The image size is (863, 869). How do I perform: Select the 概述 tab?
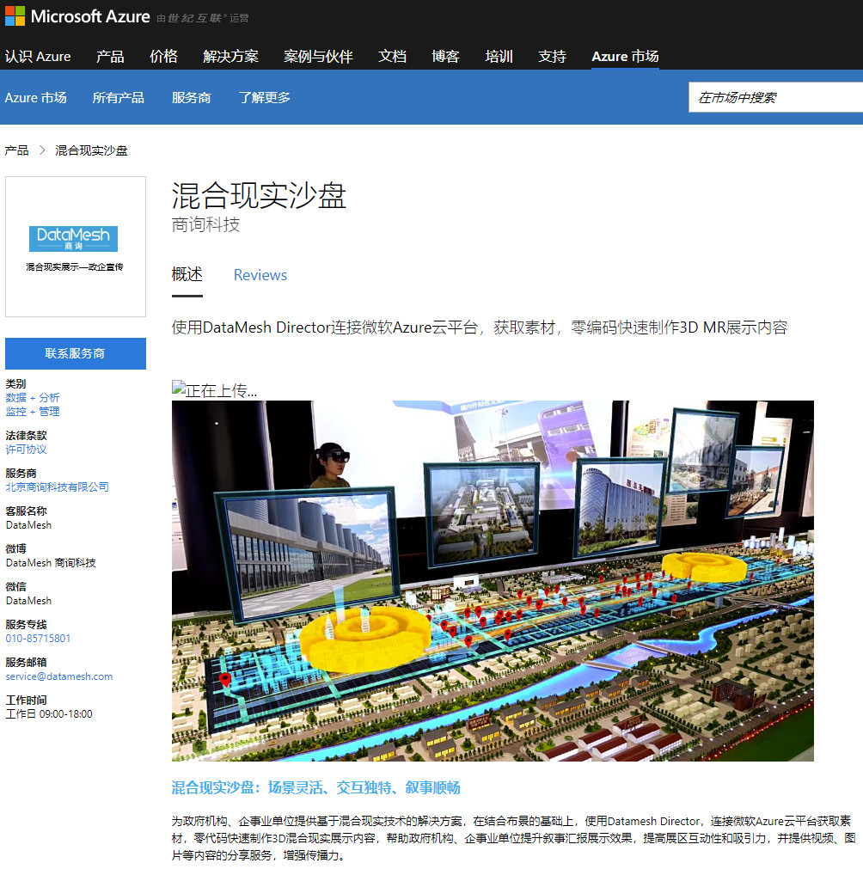point(187,274)
